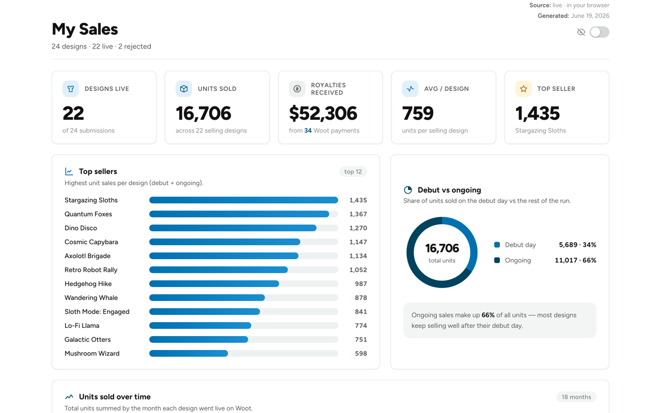This screenshot has width=661, height=413.
Task: Click the top 12 badge
Action: pos(353,171)
